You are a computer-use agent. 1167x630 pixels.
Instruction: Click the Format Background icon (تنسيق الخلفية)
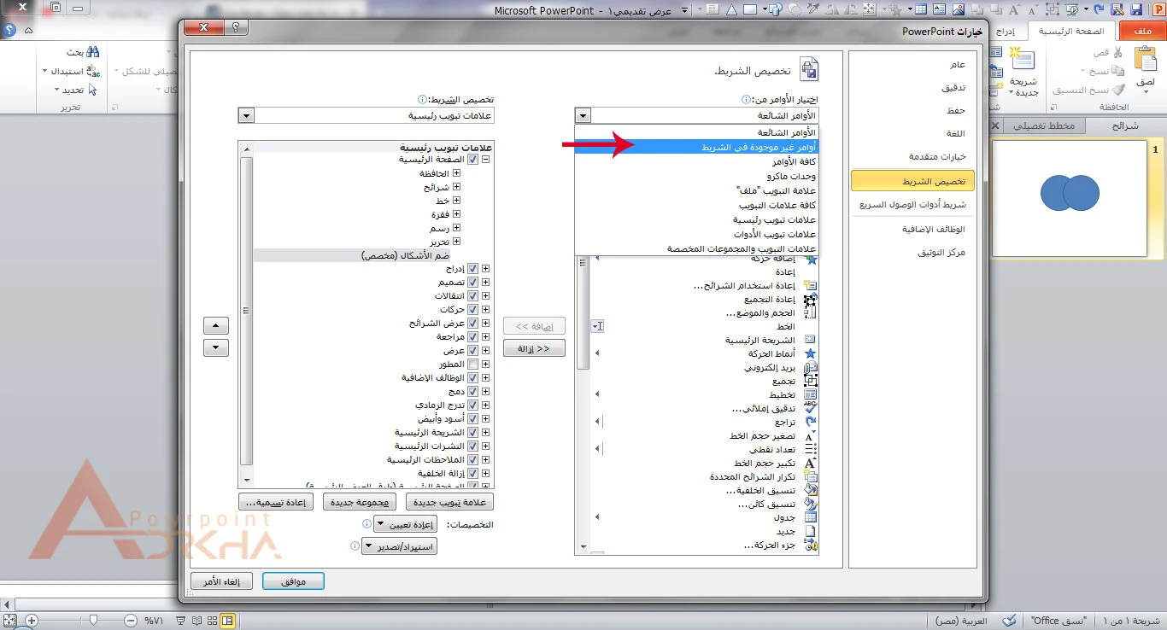pos(810,491)
